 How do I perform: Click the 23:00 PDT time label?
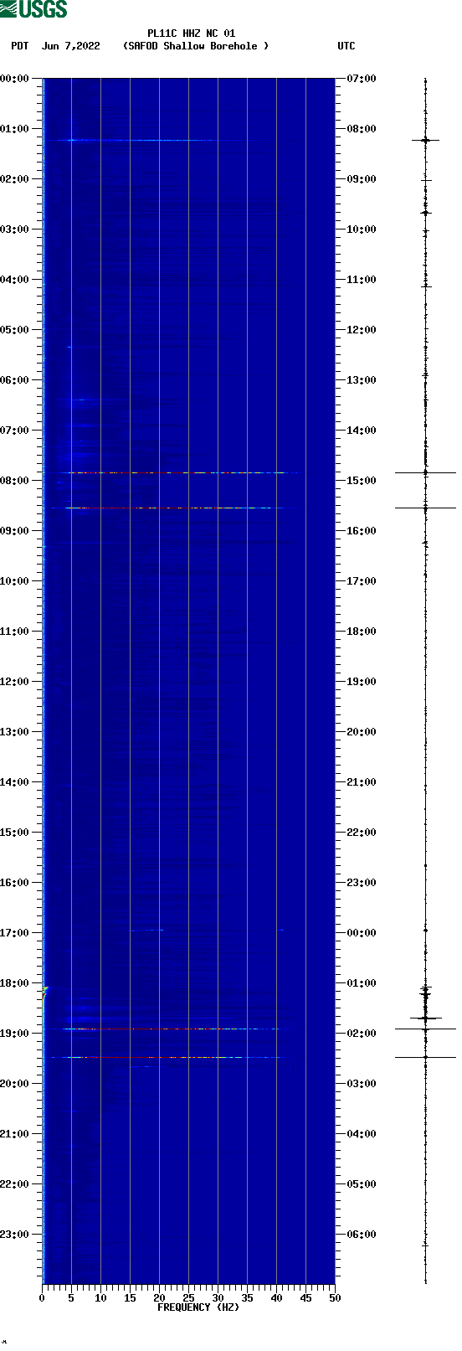(x=14, y=1235)
